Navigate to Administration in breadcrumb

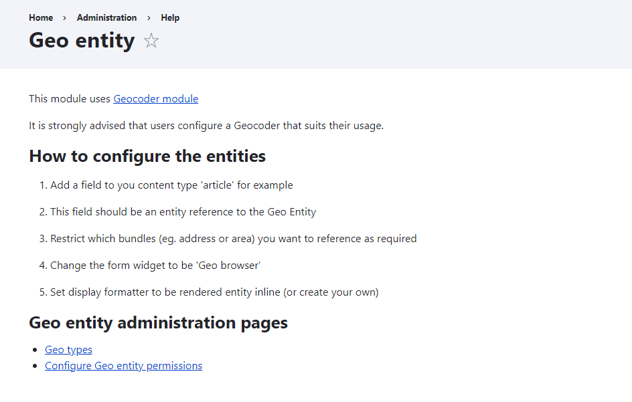106,17
